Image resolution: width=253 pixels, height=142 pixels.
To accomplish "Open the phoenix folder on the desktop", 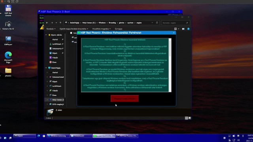I will pos(8,72).
